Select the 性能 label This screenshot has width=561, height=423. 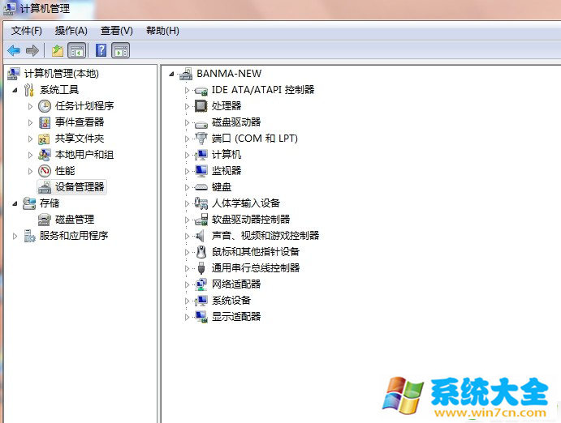pos(65,171)
